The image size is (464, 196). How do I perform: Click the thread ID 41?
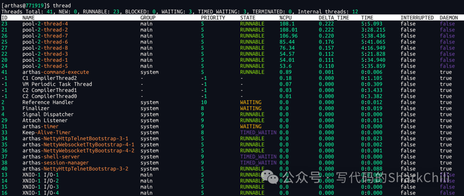tap(4, 72)
